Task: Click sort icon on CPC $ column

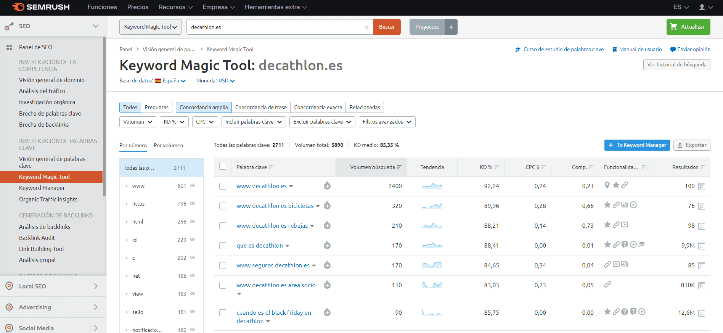Action: 543,167
